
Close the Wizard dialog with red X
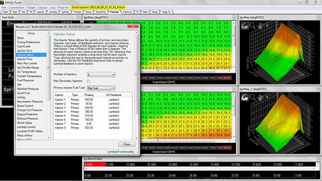(133, 26)
